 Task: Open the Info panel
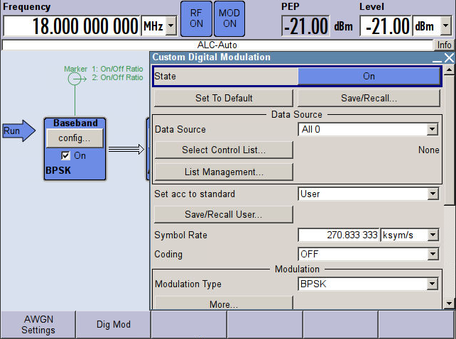coord(444,45)
